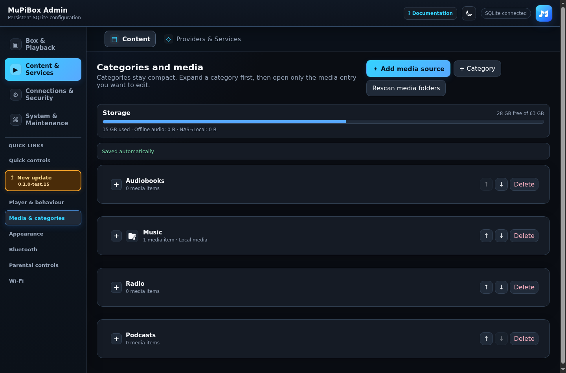Click the Saved automatically status message
This screenshot has height=373, width=566.
tap(128, 152)
